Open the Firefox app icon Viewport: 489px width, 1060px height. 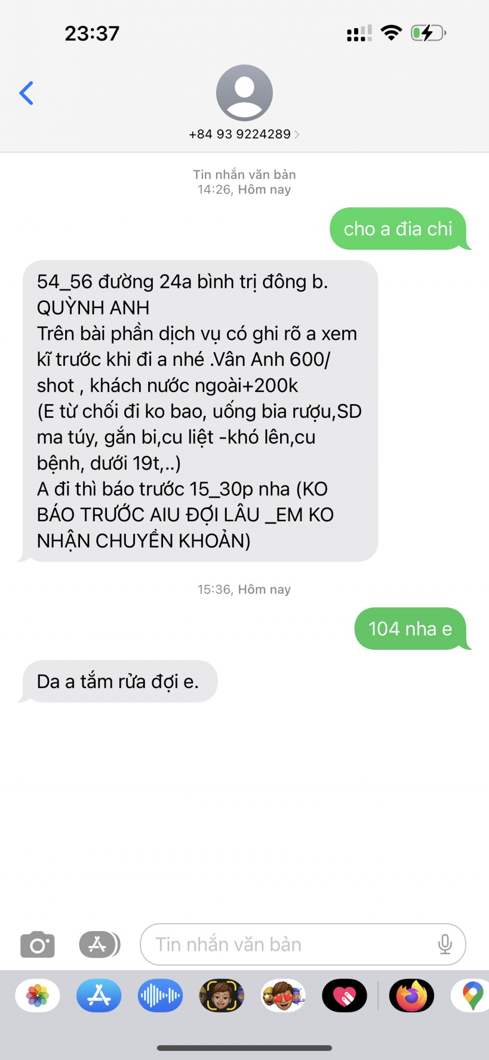412,995
